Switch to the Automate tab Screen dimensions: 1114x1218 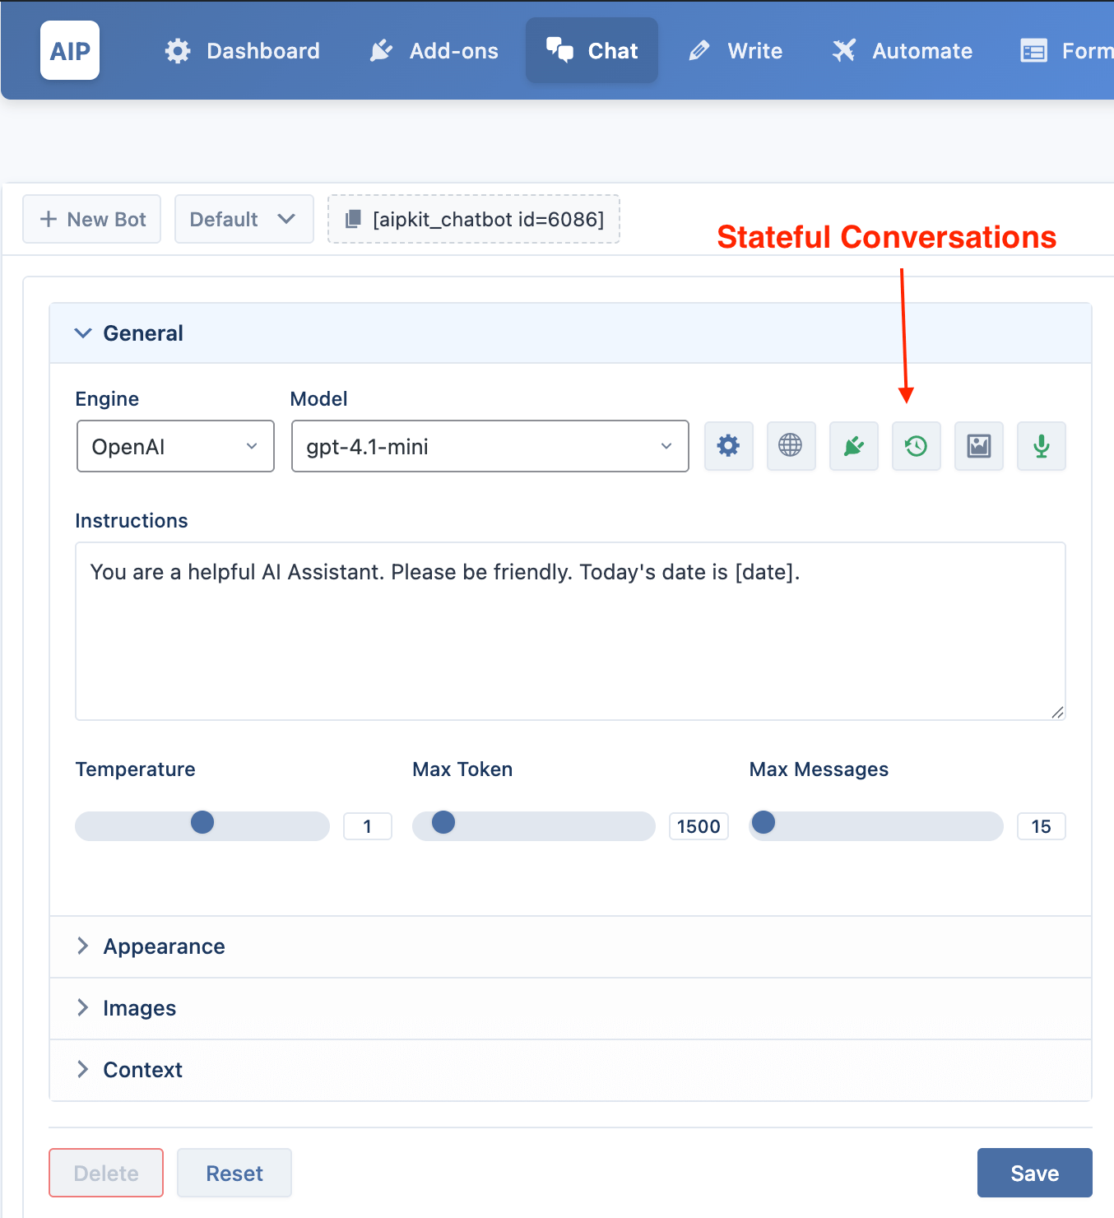point(903,50)
